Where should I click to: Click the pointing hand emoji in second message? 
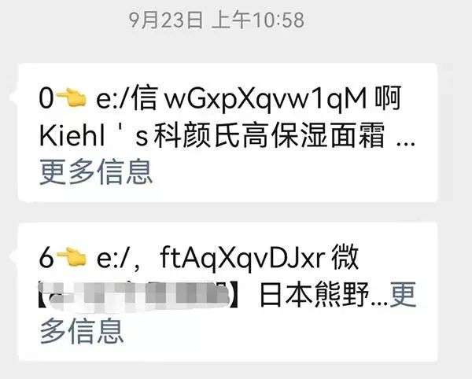(72, 256)
